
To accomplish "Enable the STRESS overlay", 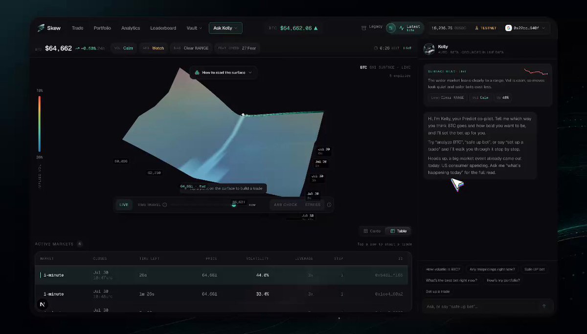I will tap(313, 205).
